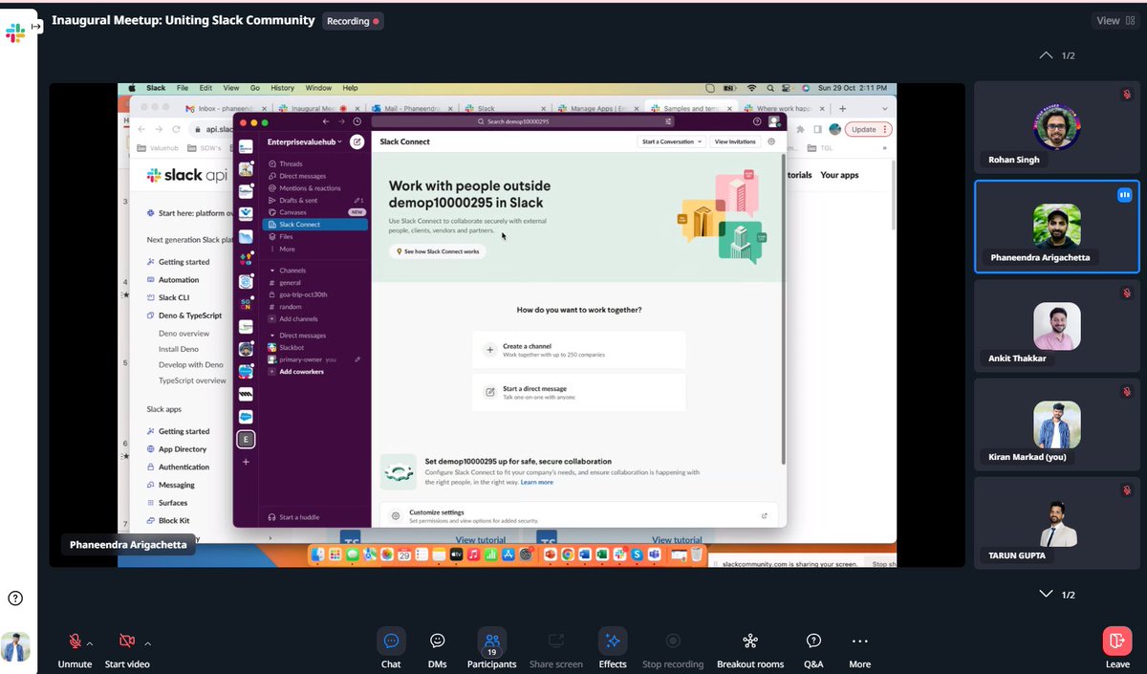Click the Start a direct message card

pyautogui.click(x=579, y=392)
